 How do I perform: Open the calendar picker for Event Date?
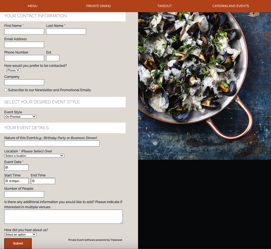[6, 167]
